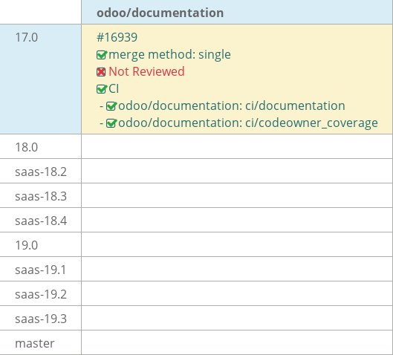Click the green check icon beside merge method
The image size is (393, 355).
click(x=102, y=55)
